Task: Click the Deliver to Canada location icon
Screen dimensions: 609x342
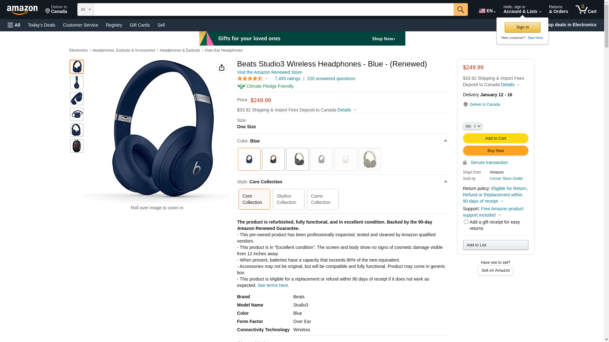Action: coord(48,11)
